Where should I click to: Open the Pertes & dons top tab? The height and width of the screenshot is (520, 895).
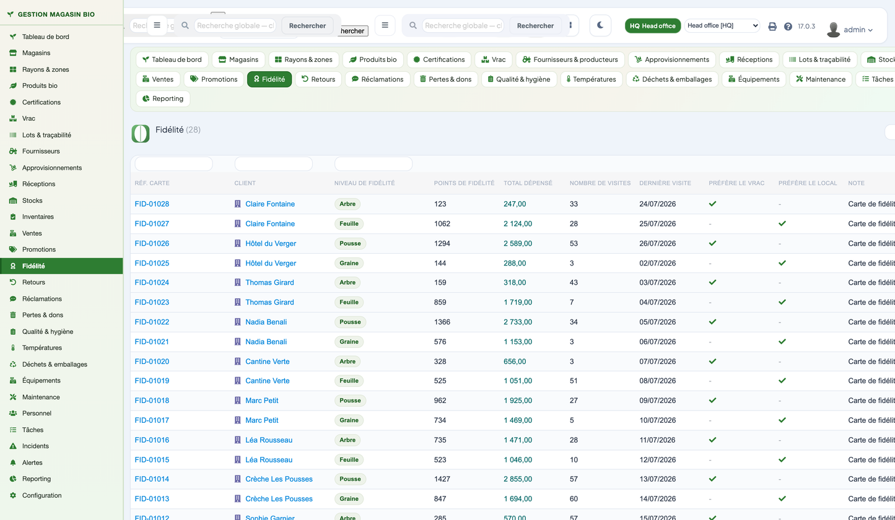[446, 79]
